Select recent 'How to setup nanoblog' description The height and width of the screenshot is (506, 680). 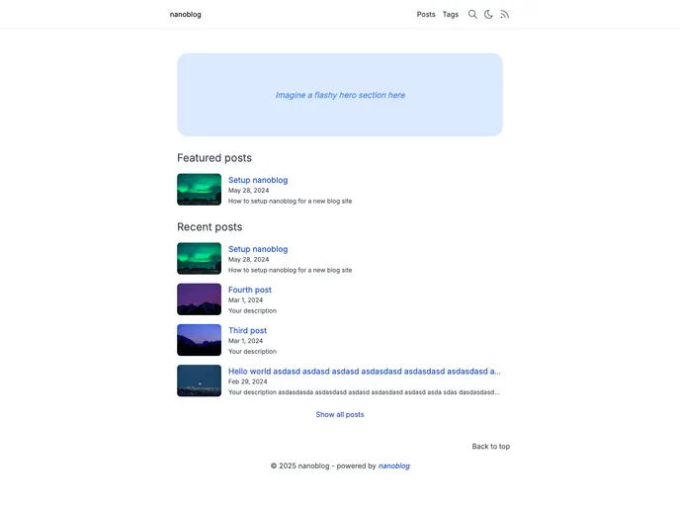(x=291, y=270)
